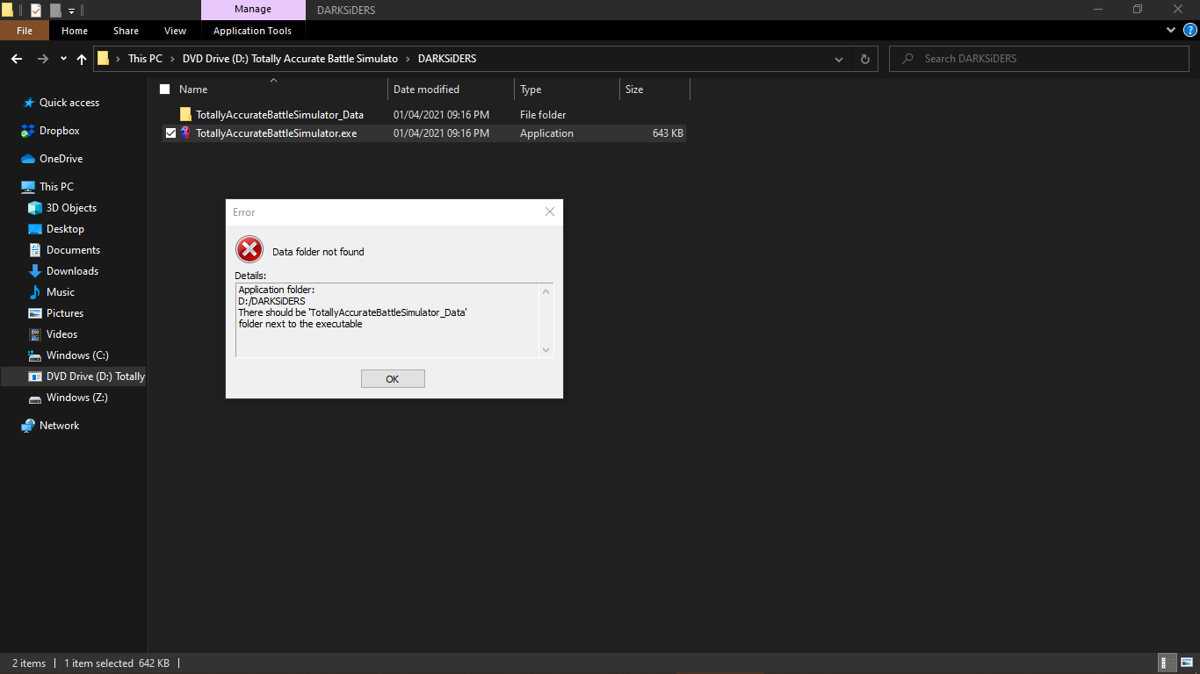Viewport: 1200px width, 674px height.
Task: Open the Home ribbon tab
Action: point(75,31)
